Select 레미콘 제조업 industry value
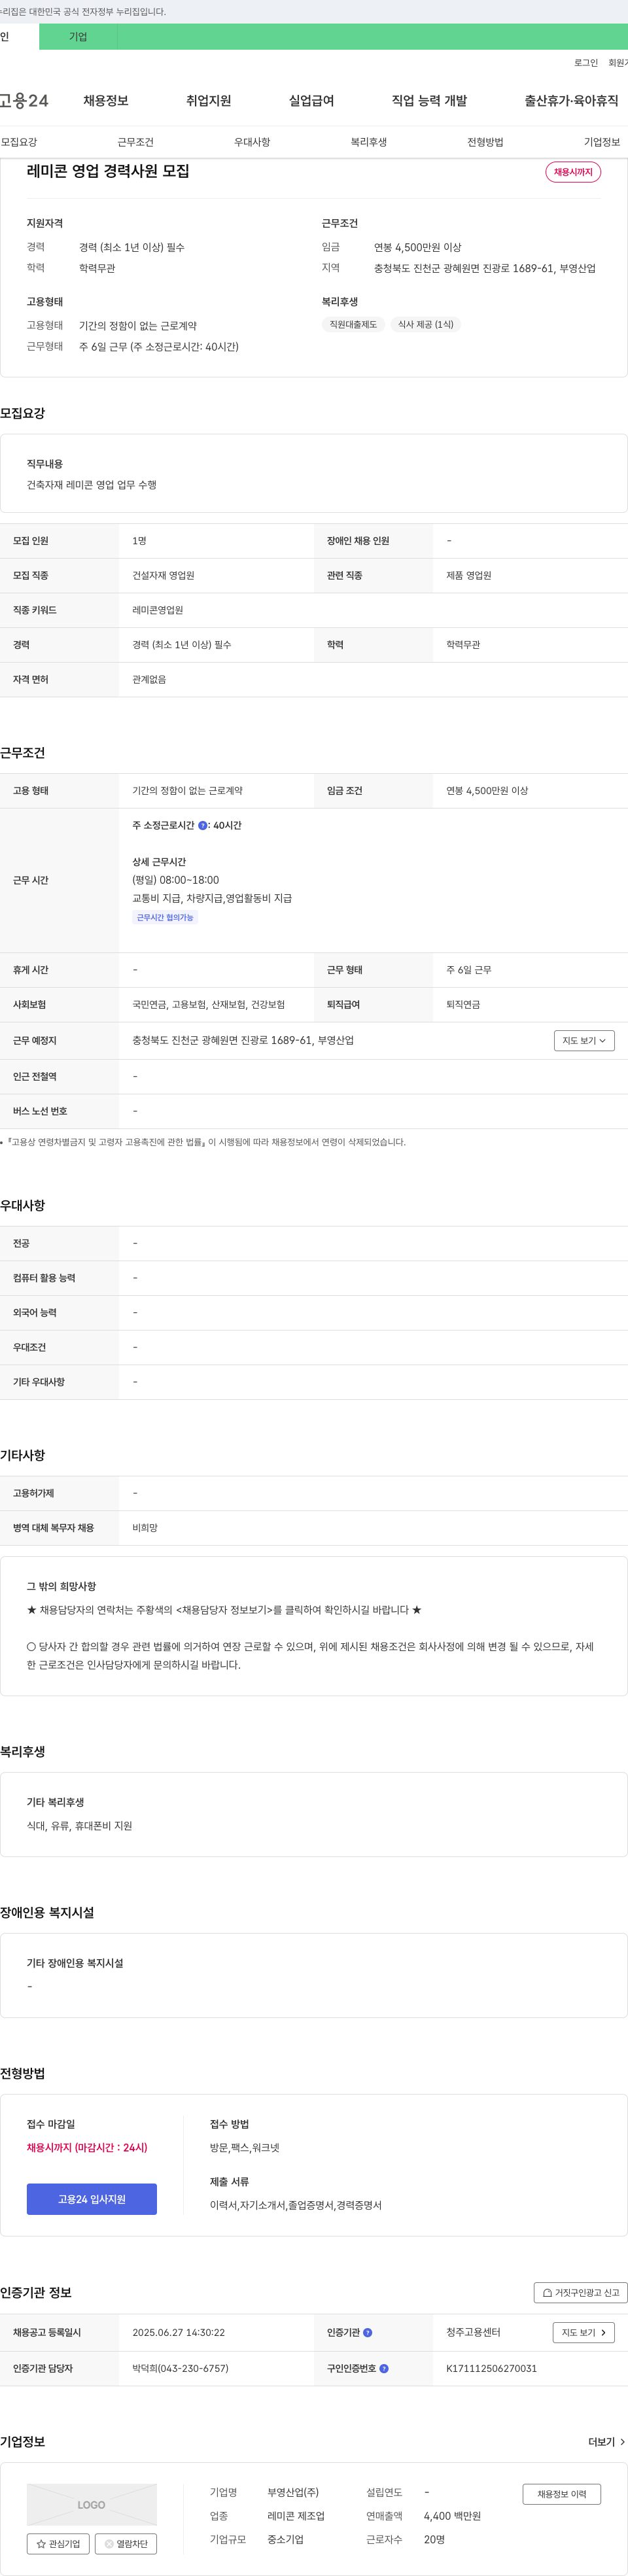This screenshot has width=628, height=2576. pyautogui.click(x=296, y=2516)
